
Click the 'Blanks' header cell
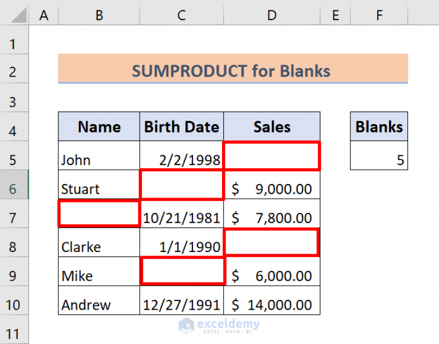coord(379,127)
